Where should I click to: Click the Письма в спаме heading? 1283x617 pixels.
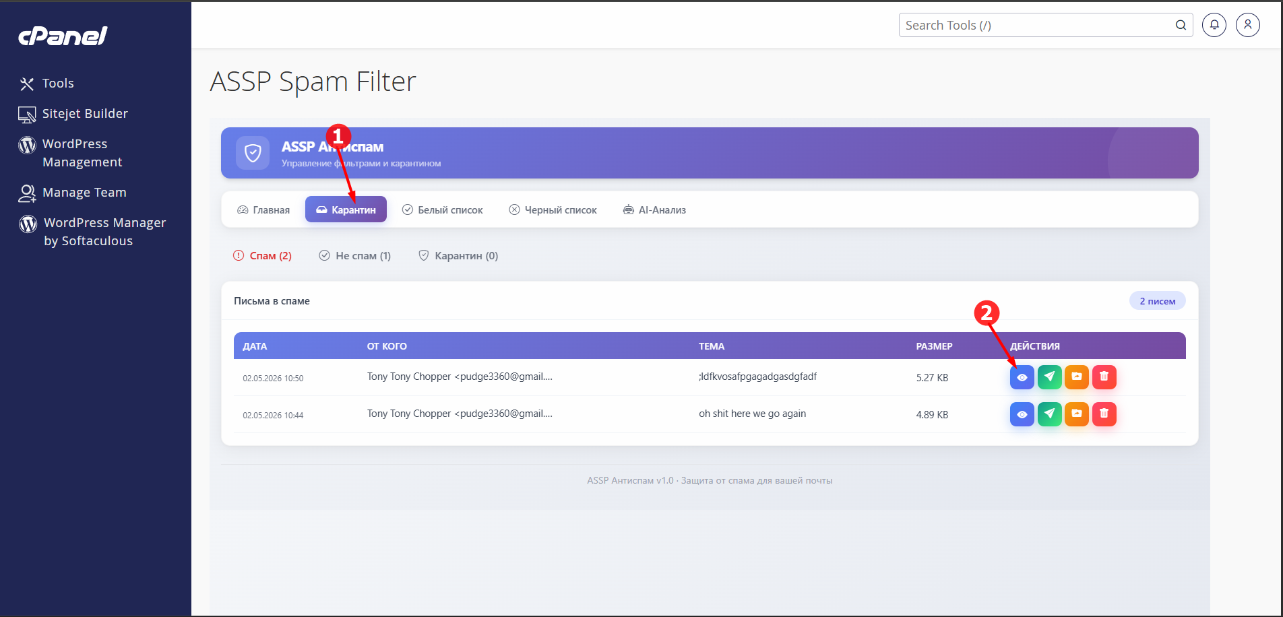(x=272, y=301)
